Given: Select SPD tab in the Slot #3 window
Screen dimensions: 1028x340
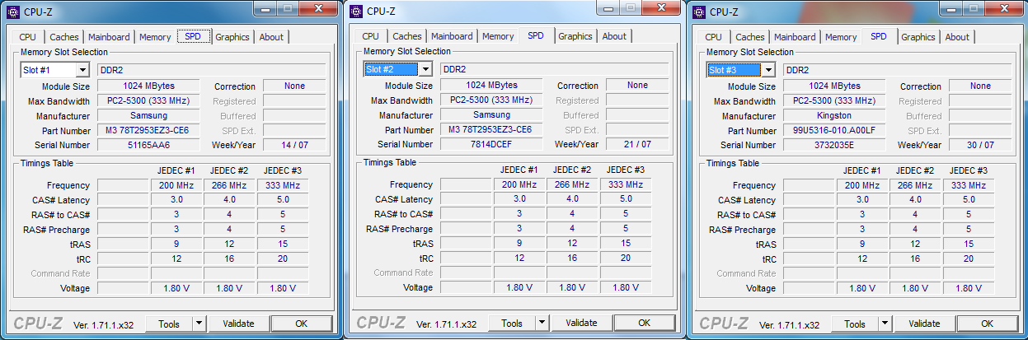Looking at the screenshot, I should pyautogui.click(x=879, y=36).
